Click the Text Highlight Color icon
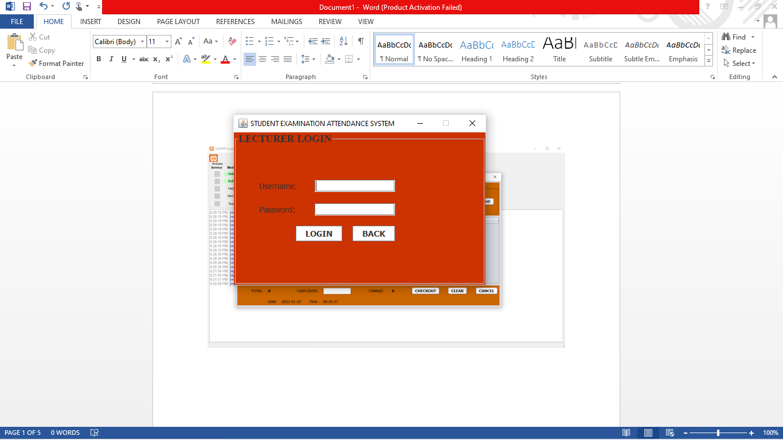This screenshot has width=783, height=440. click(206, 58)
